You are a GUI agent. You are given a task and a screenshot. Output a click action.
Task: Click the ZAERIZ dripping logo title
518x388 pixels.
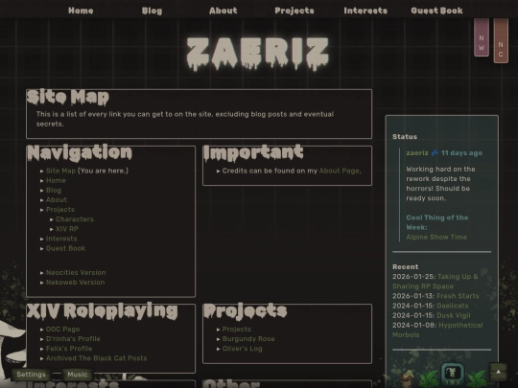258,54
